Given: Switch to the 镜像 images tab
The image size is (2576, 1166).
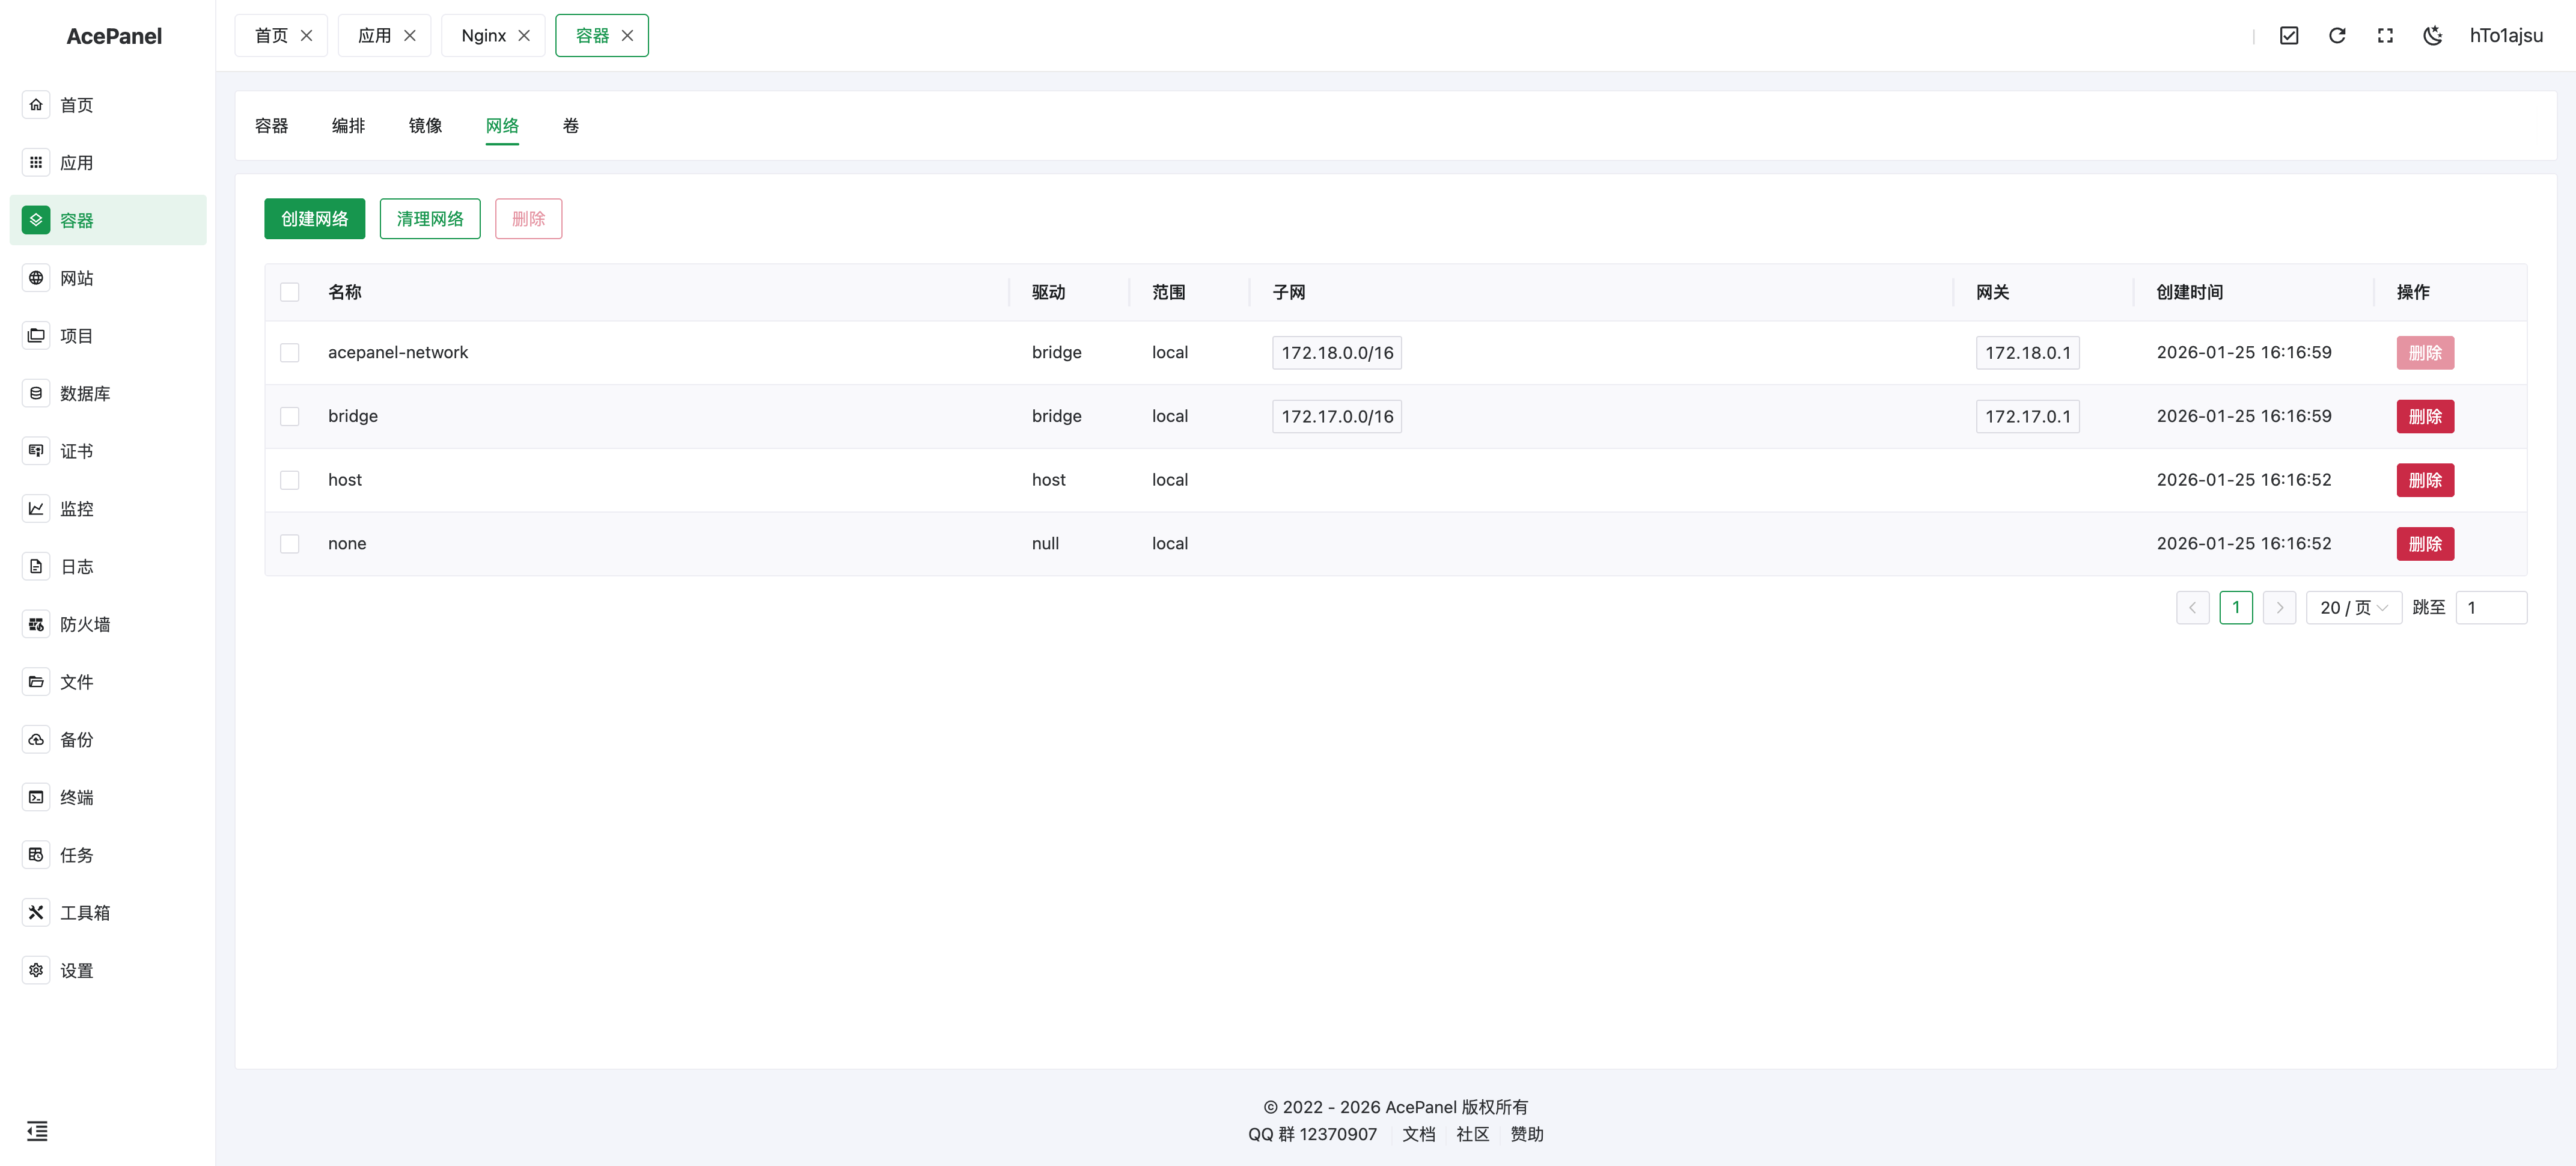Looking at the screenshot, I should point(425,126).
